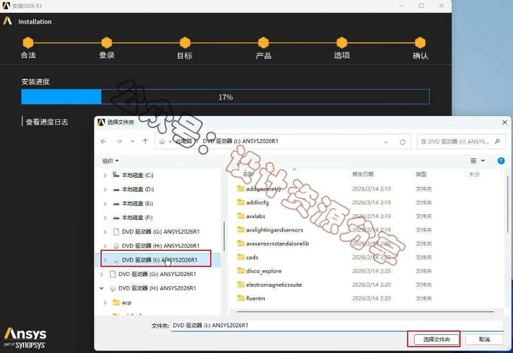Go up one folder level
The image size is (513, 353).
click(146, 141)
